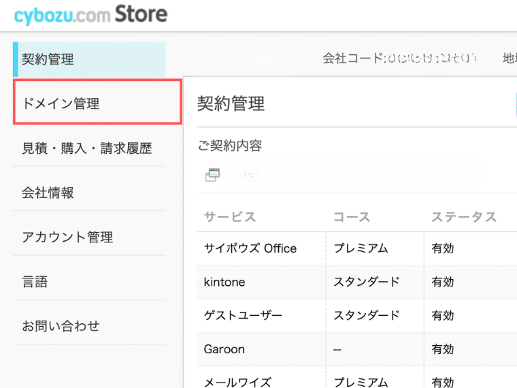Click the ご契約内容 label

click(x=230, y=146)
